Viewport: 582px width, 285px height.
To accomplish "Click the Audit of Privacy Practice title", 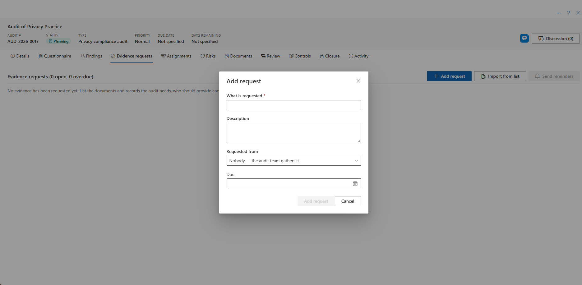I will (35, 27).
